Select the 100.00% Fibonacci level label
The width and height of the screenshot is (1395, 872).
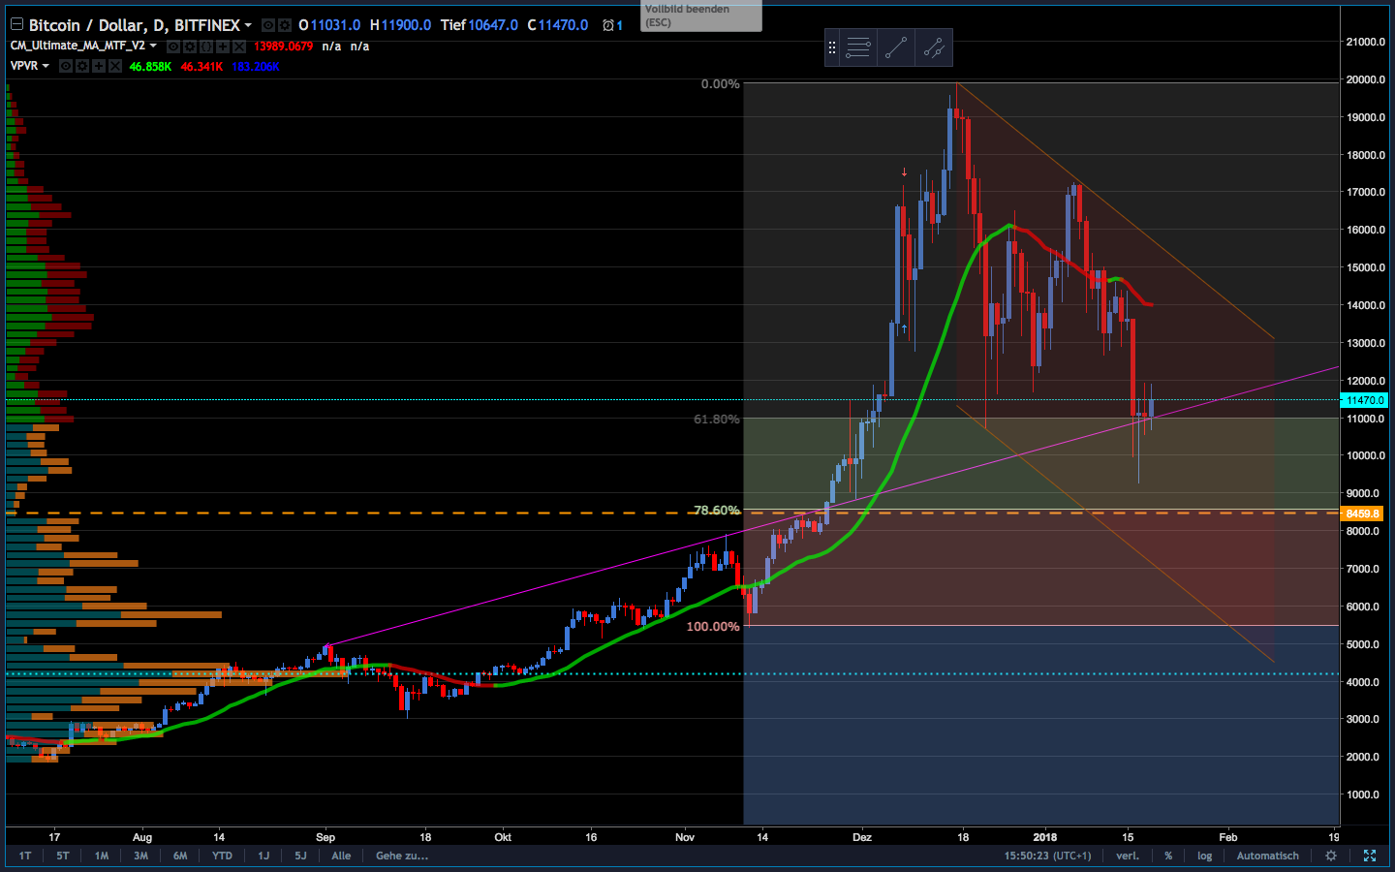coord(713,627)
